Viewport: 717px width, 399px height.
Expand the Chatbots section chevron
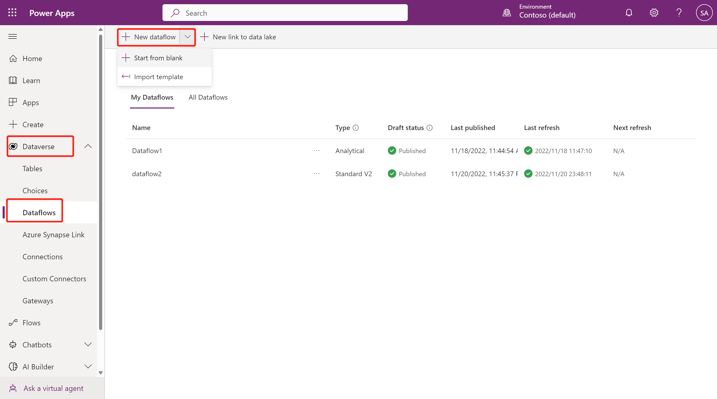click(88, 345)
